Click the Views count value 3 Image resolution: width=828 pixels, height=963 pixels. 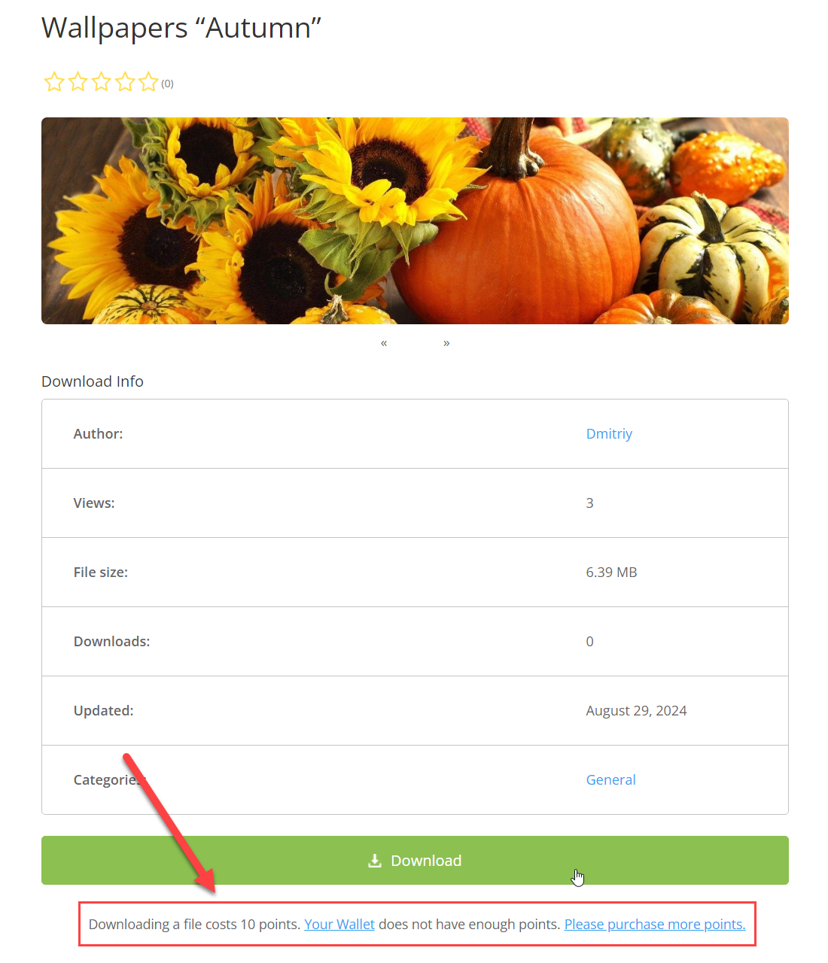click(x=589, y=503)
